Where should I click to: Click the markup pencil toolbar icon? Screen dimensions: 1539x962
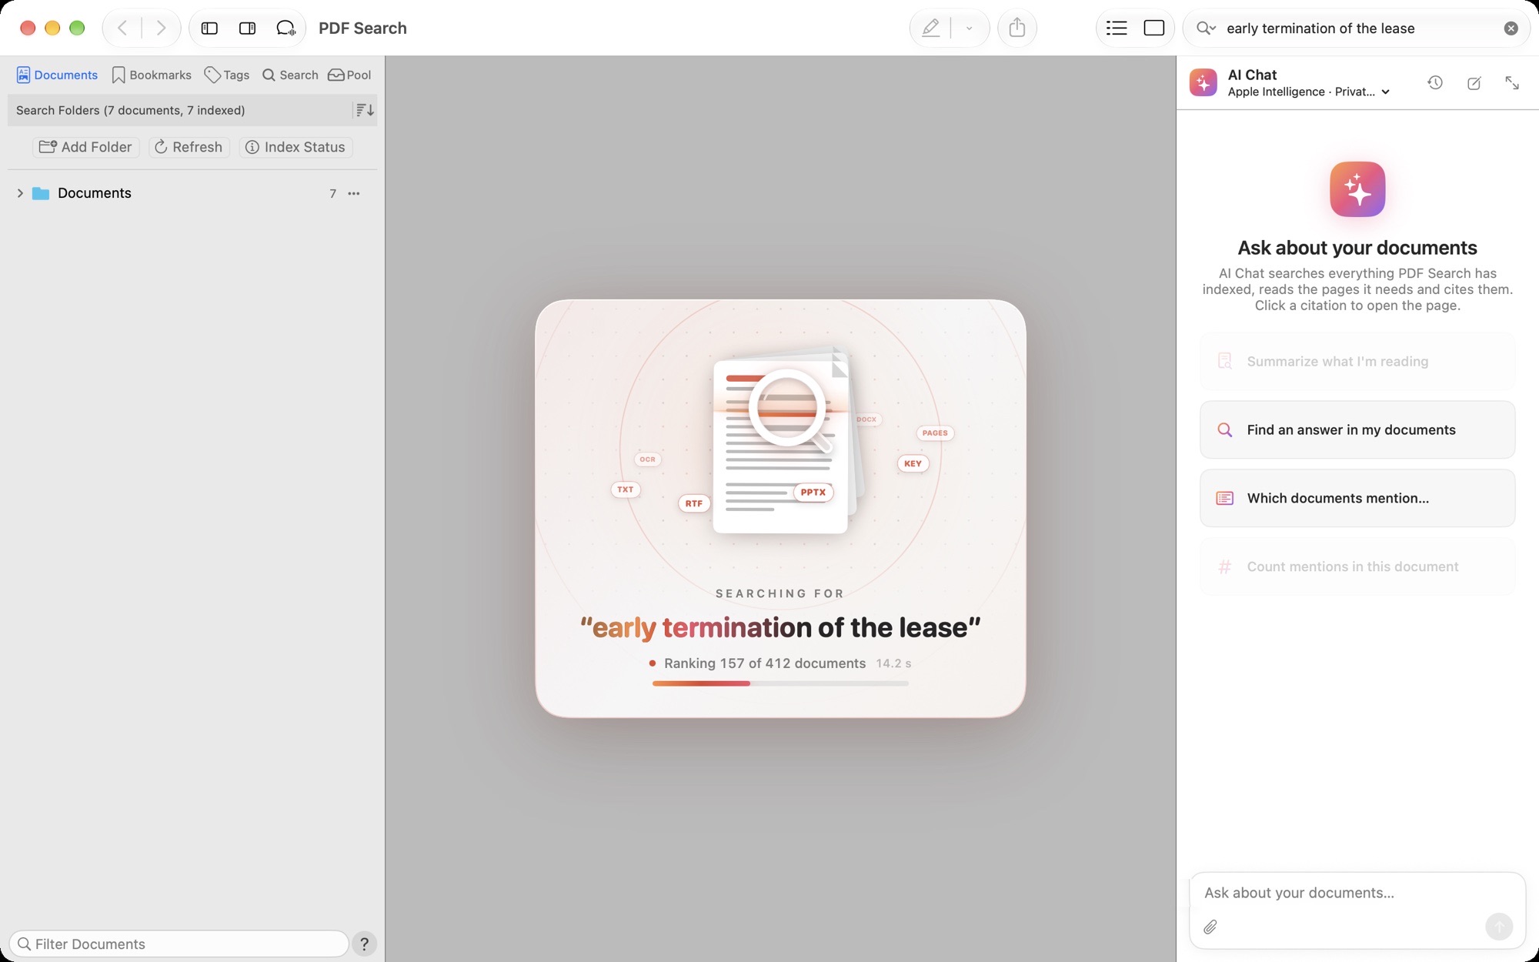point(931,28)
